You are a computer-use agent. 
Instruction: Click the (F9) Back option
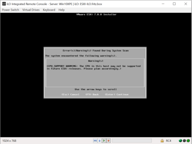(92, 95)
